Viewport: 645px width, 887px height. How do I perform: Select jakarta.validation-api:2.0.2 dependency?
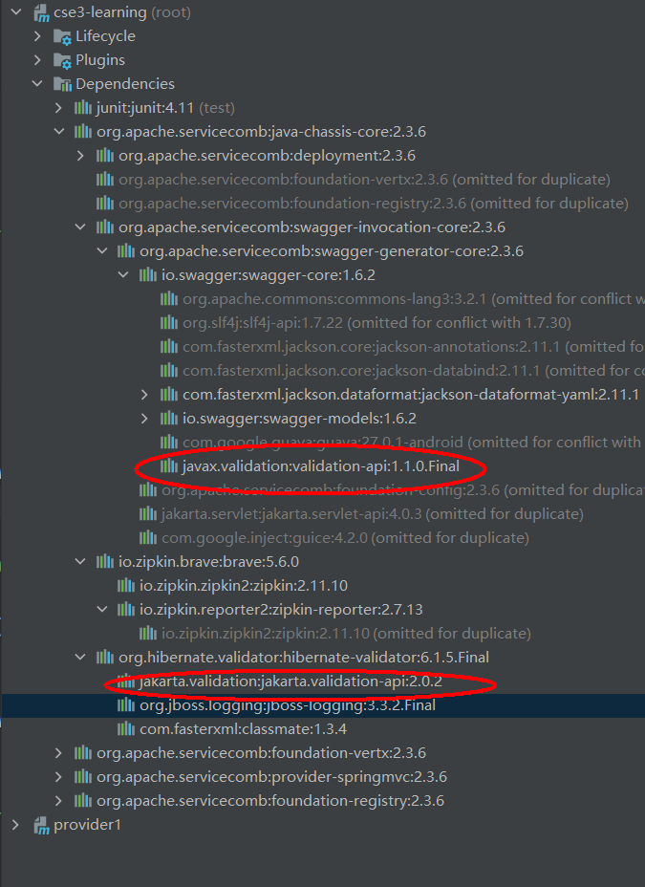(x=290, y=681)
